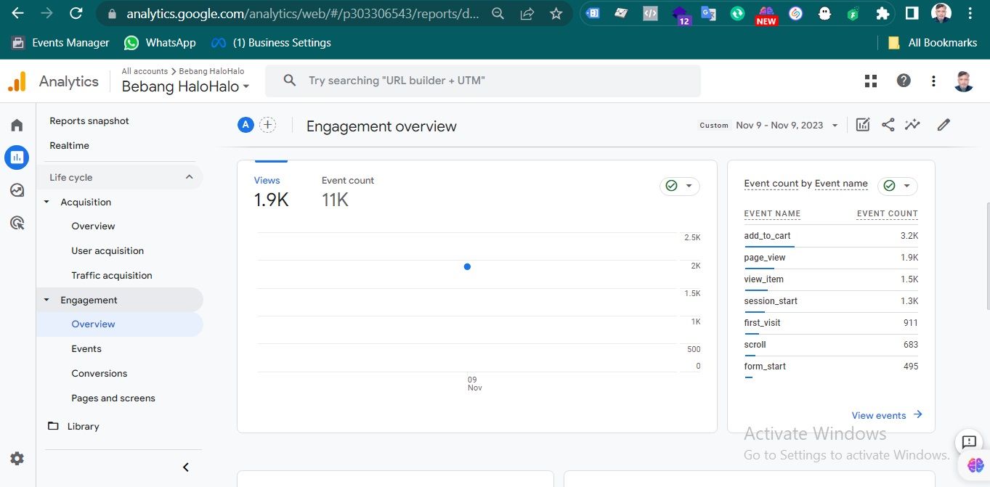Open the feedback chat icon
Viewport: 990px width, 487px height.
point(968,441)
